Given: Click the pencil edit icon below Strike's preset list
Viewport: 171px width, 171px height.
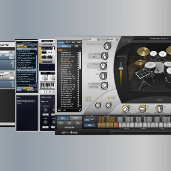Looking at the screenshot, I should [x=80, y=110].
